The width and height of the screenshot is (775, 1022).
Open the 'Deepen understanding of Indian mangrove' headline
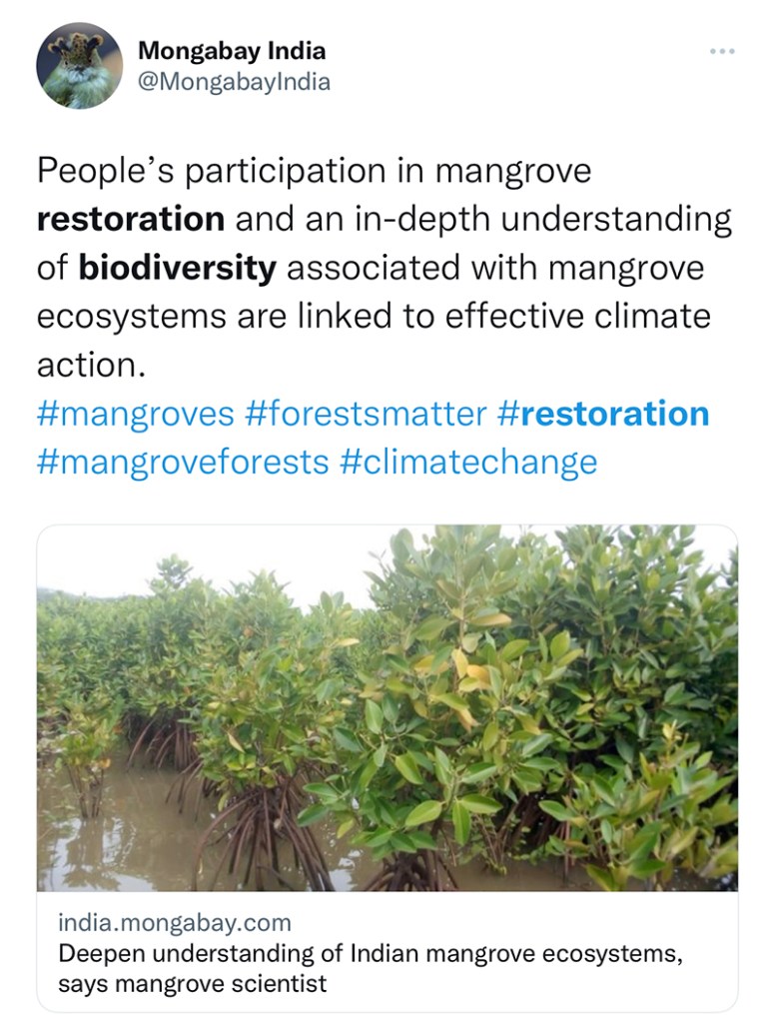[x=371, y=953]
